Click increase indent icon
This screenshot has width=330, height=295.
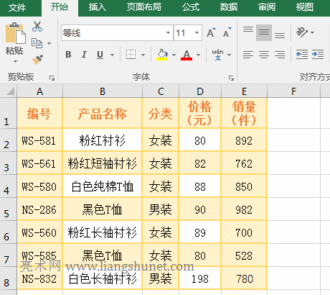tap(318, 55)
